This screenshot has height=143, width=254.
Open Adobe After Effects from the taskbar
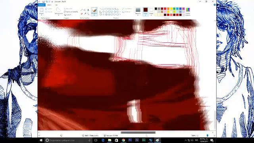click(x=137, y=140)
